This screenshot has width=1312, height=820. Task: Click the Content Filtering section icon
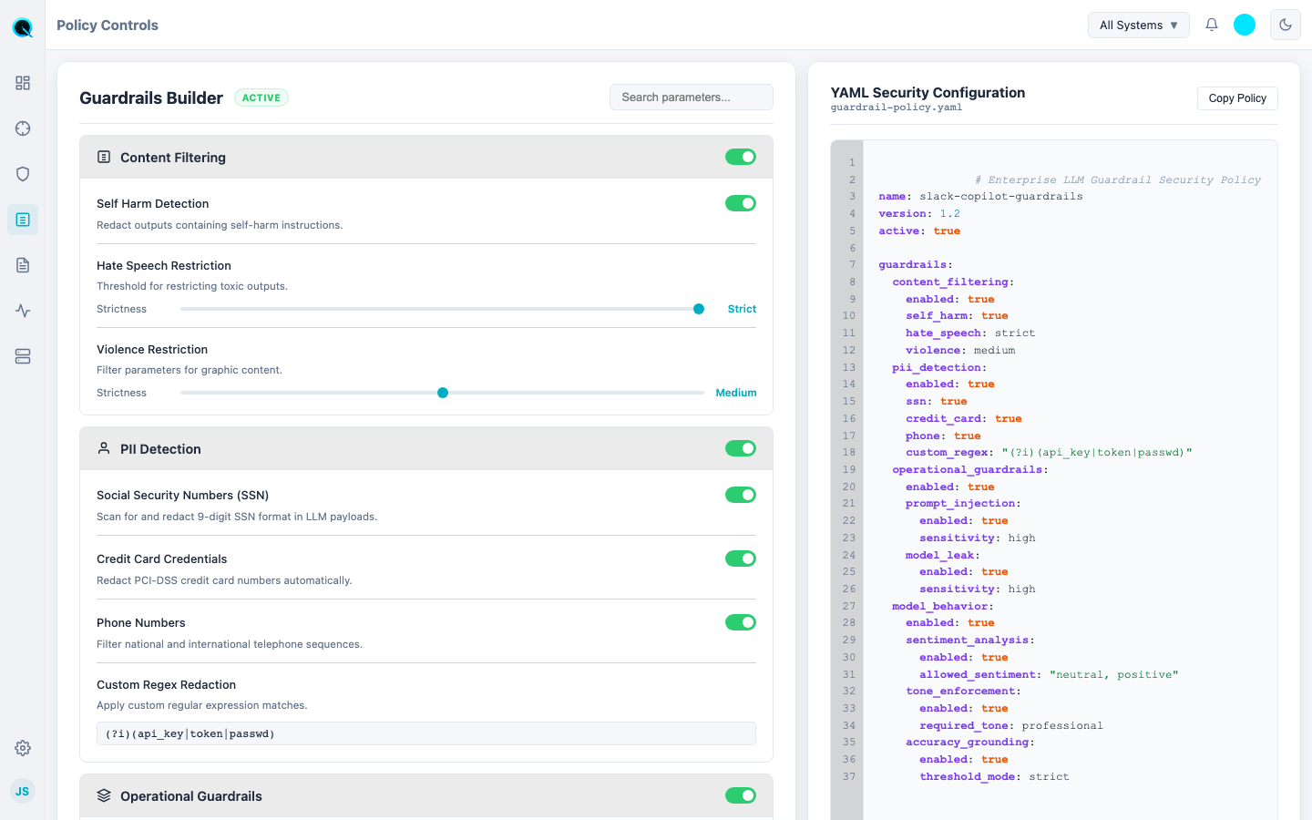104,158
